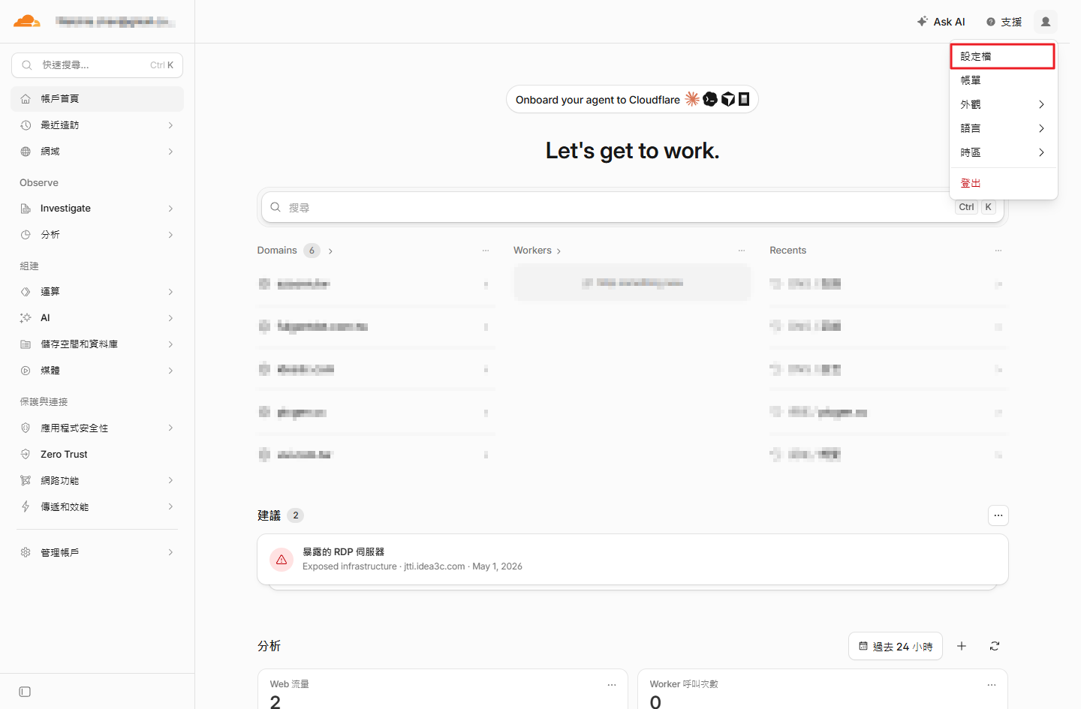Refresh analytics with the reload icon
Viewport: 1081px width, 709px height.
[995, 646]
